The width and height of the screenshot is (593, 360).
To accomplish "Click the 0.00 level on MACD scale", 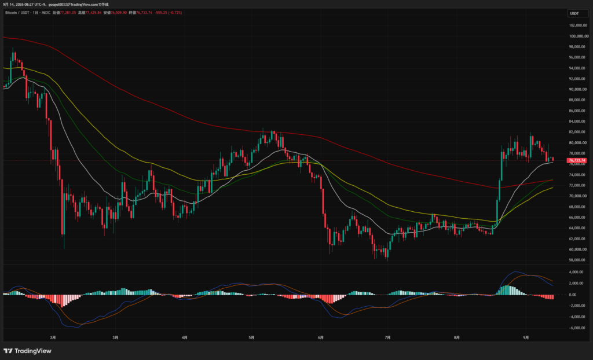I will (583, 295).
